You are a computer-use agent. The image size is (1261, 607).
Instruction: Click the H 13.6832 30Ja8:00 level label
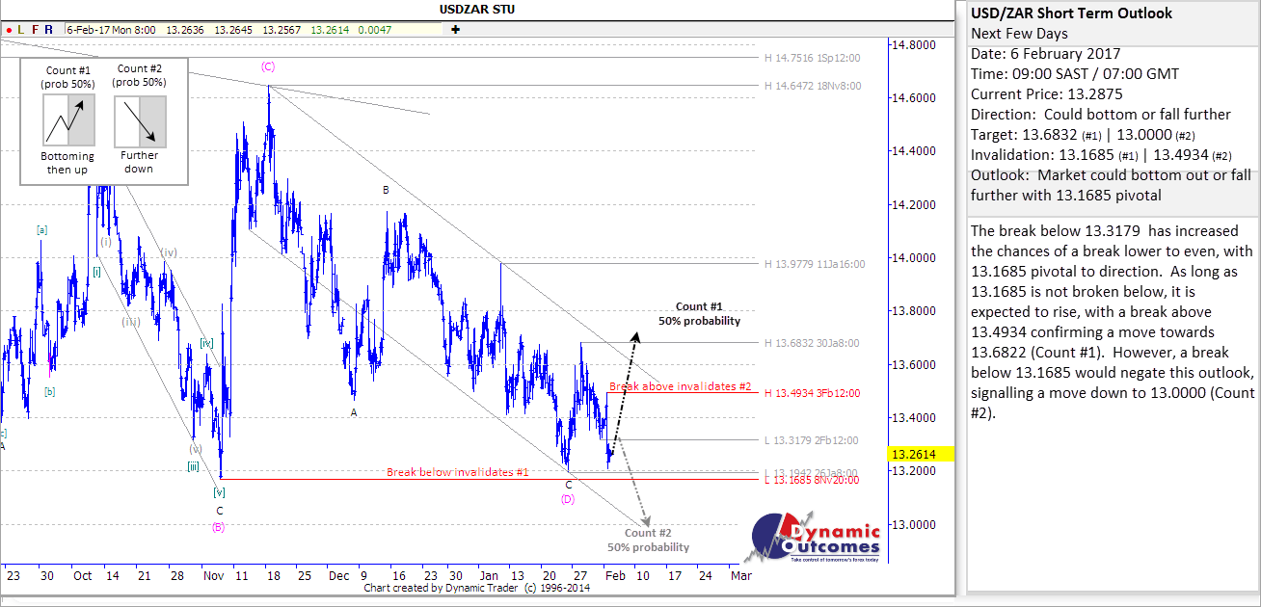click(x=812, y=343)
